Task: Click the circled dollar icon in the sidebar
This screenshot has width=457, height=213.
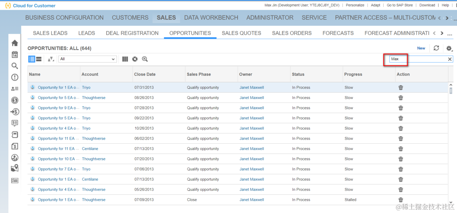Action: [15, 100]
